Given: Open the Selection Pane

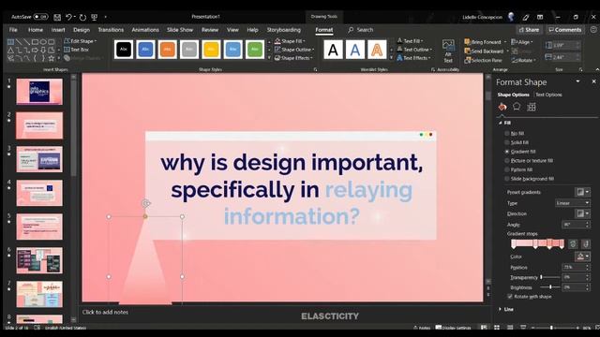Looking at the screenshot, I should point(483,60).
